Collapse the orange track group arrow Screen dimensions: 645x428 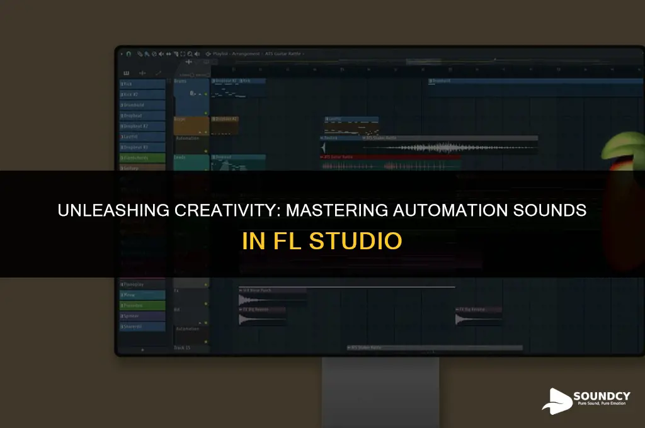[200, 132]
